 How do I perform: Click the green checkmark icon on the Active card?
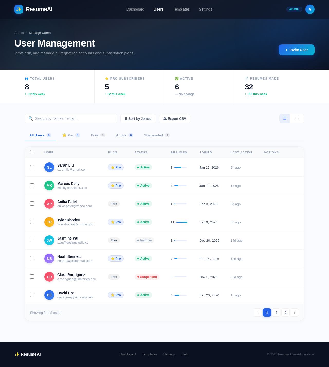[x=177, y=79]
